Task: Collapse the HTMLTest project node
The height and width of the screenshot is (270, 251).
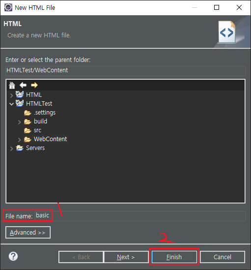Action: 11,104
